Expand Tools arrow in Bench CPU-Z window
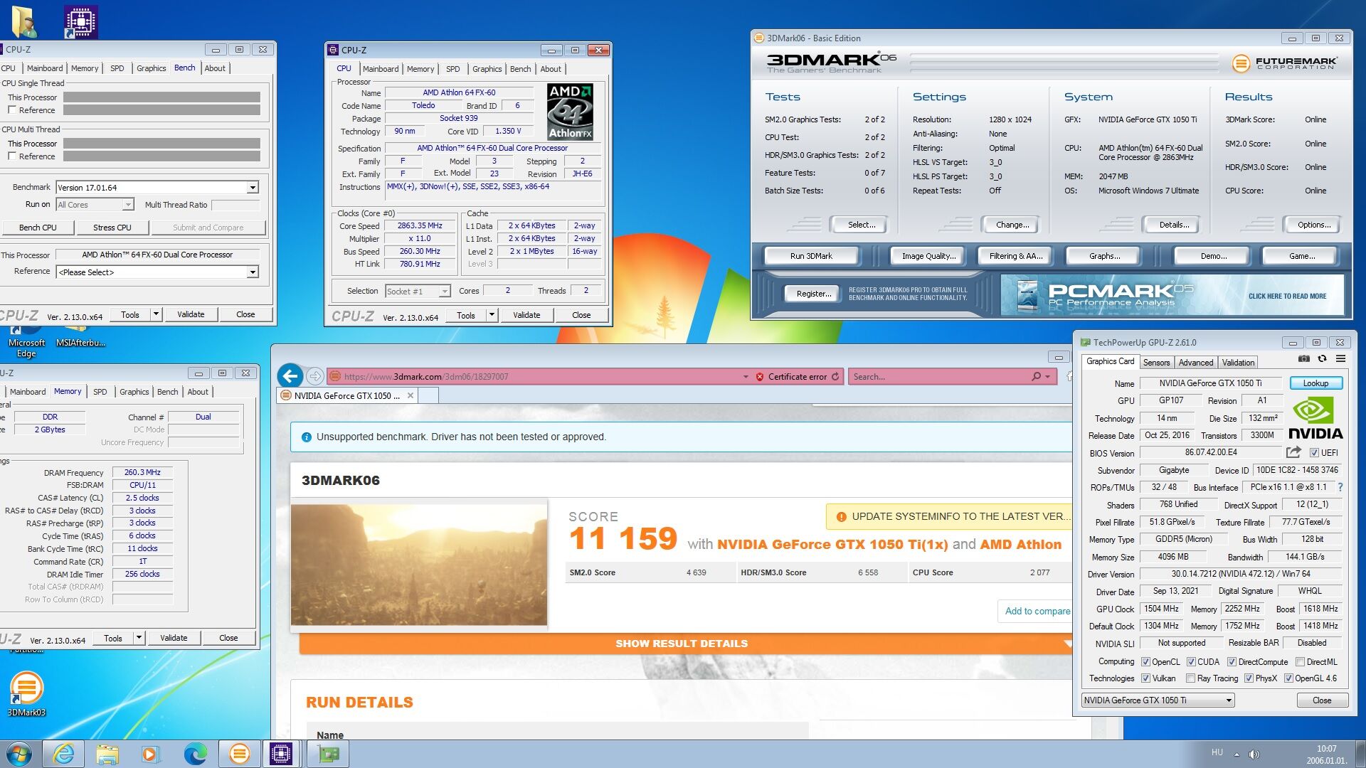 click(156, 314)
